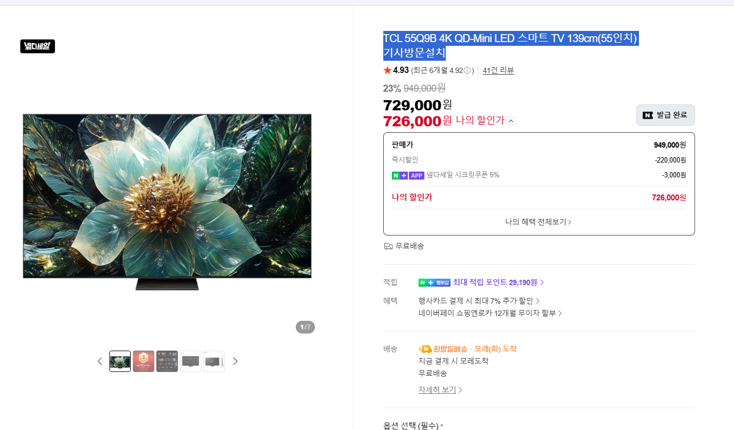Viewport: 734px width, 430px height.
Task: Click the struck-through 949,000원 original price
Action: point(424,88)
